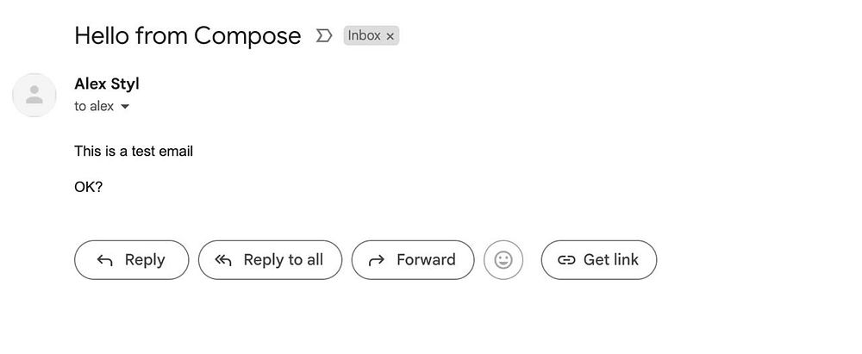
Task: Click the 'OK?' line in message body
Action: point(89,186)
